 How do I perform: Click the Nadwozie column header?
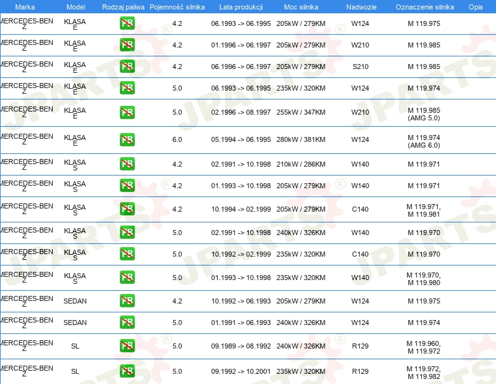[362, 7]
